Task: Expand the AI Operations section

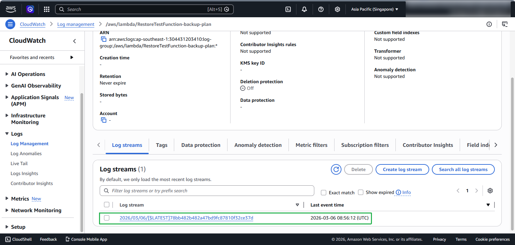Action: [x=7, y=74]
